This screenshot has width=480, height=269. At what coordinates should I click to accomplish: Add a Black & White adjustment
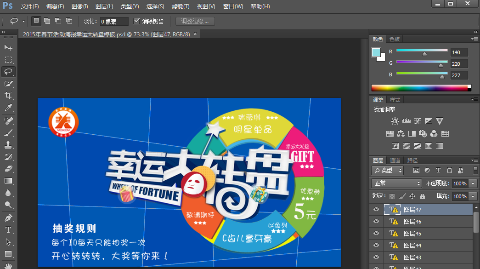[x=412, y=134]
